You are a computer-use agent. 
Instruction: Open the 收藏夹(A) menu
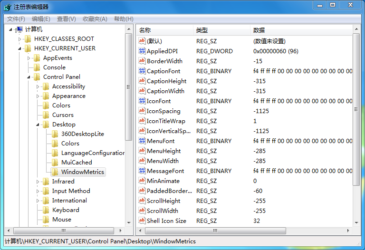(95, 19)
